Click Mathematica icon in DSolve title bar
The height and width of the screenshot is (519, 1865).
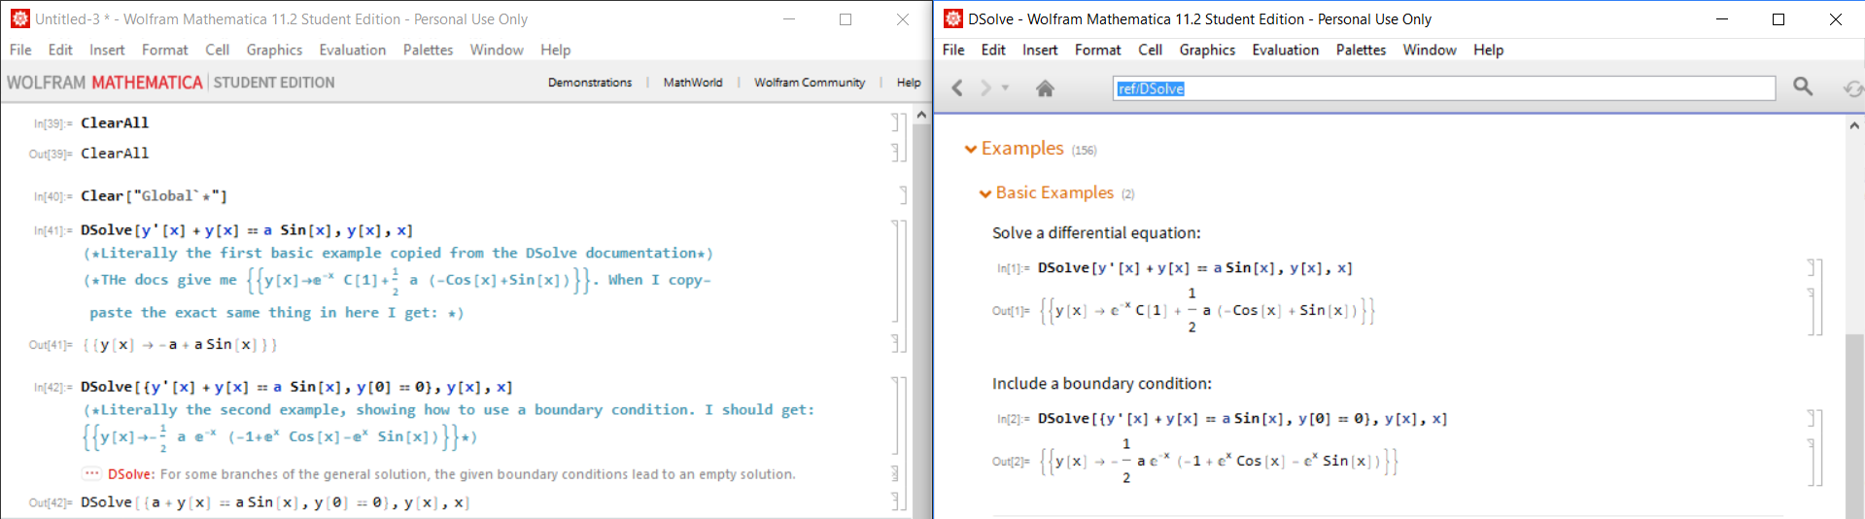pyautogui.click(x=953, y=18)
